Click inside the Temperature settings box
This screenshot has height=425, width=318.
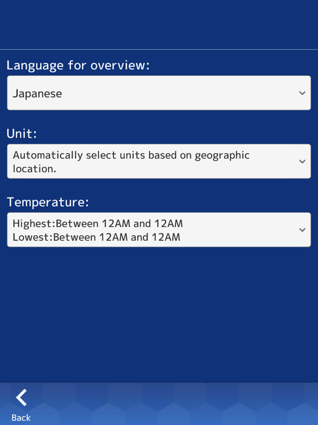pos(159,229)
